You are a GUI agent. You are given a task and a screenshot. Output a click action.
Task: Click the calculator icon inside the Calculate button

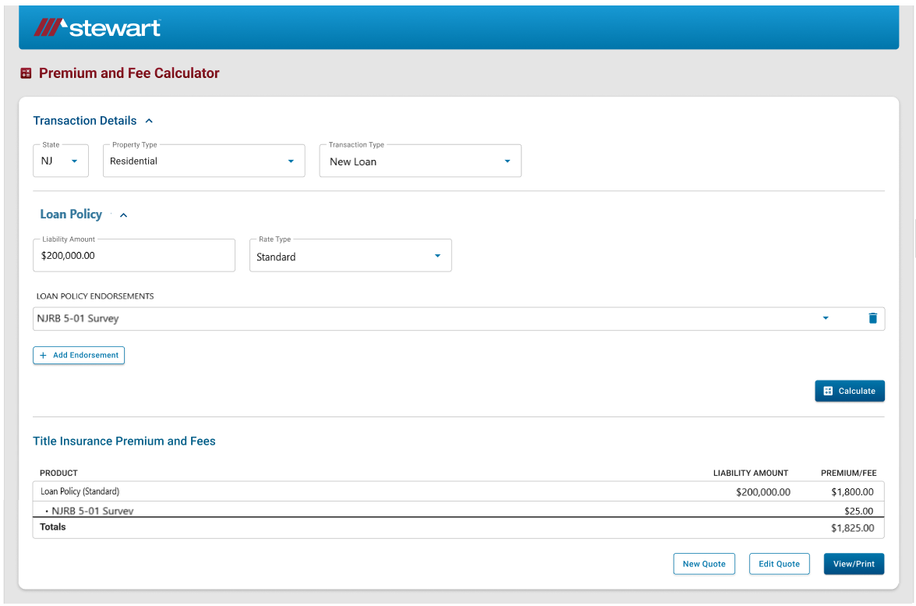point(828,391)
